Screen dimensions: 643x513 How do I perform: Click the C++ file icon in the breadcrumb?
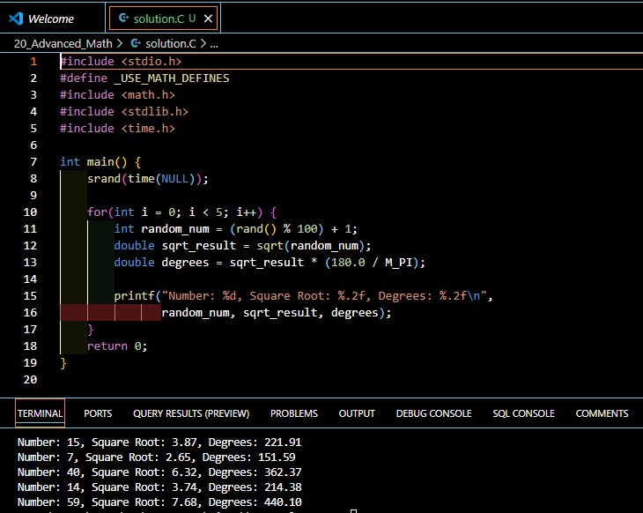tap(135, 42)
